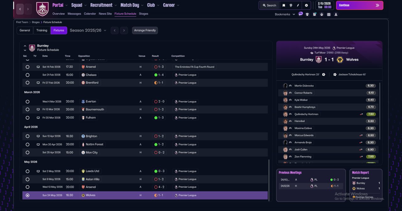The image size is (402, 211).
Task: Click the download tray shortcut icon
Action: [x=336, y=14]
